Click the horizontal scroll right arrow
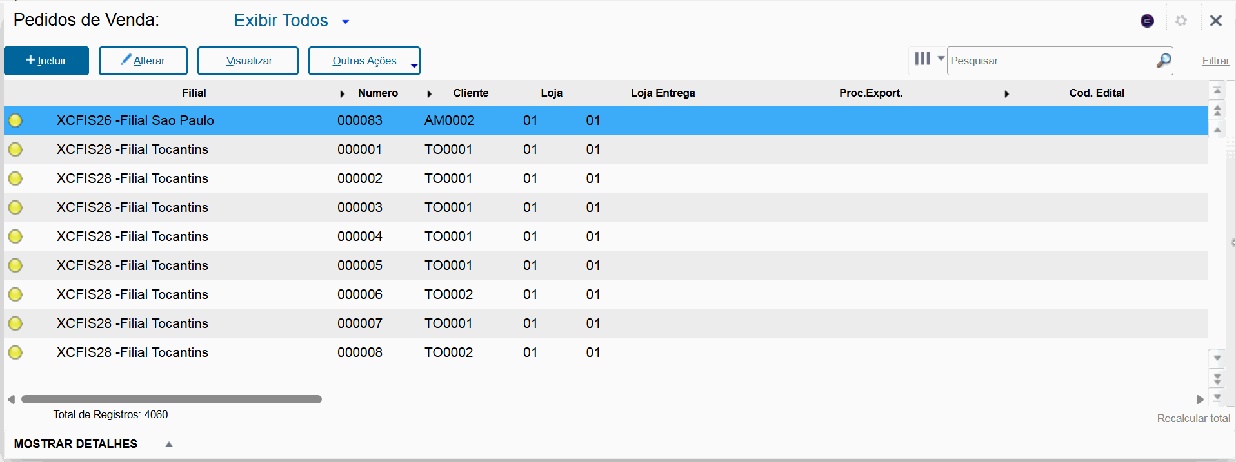The image size is (1236, 462). pyautogui.click(x=1200, y=399)
